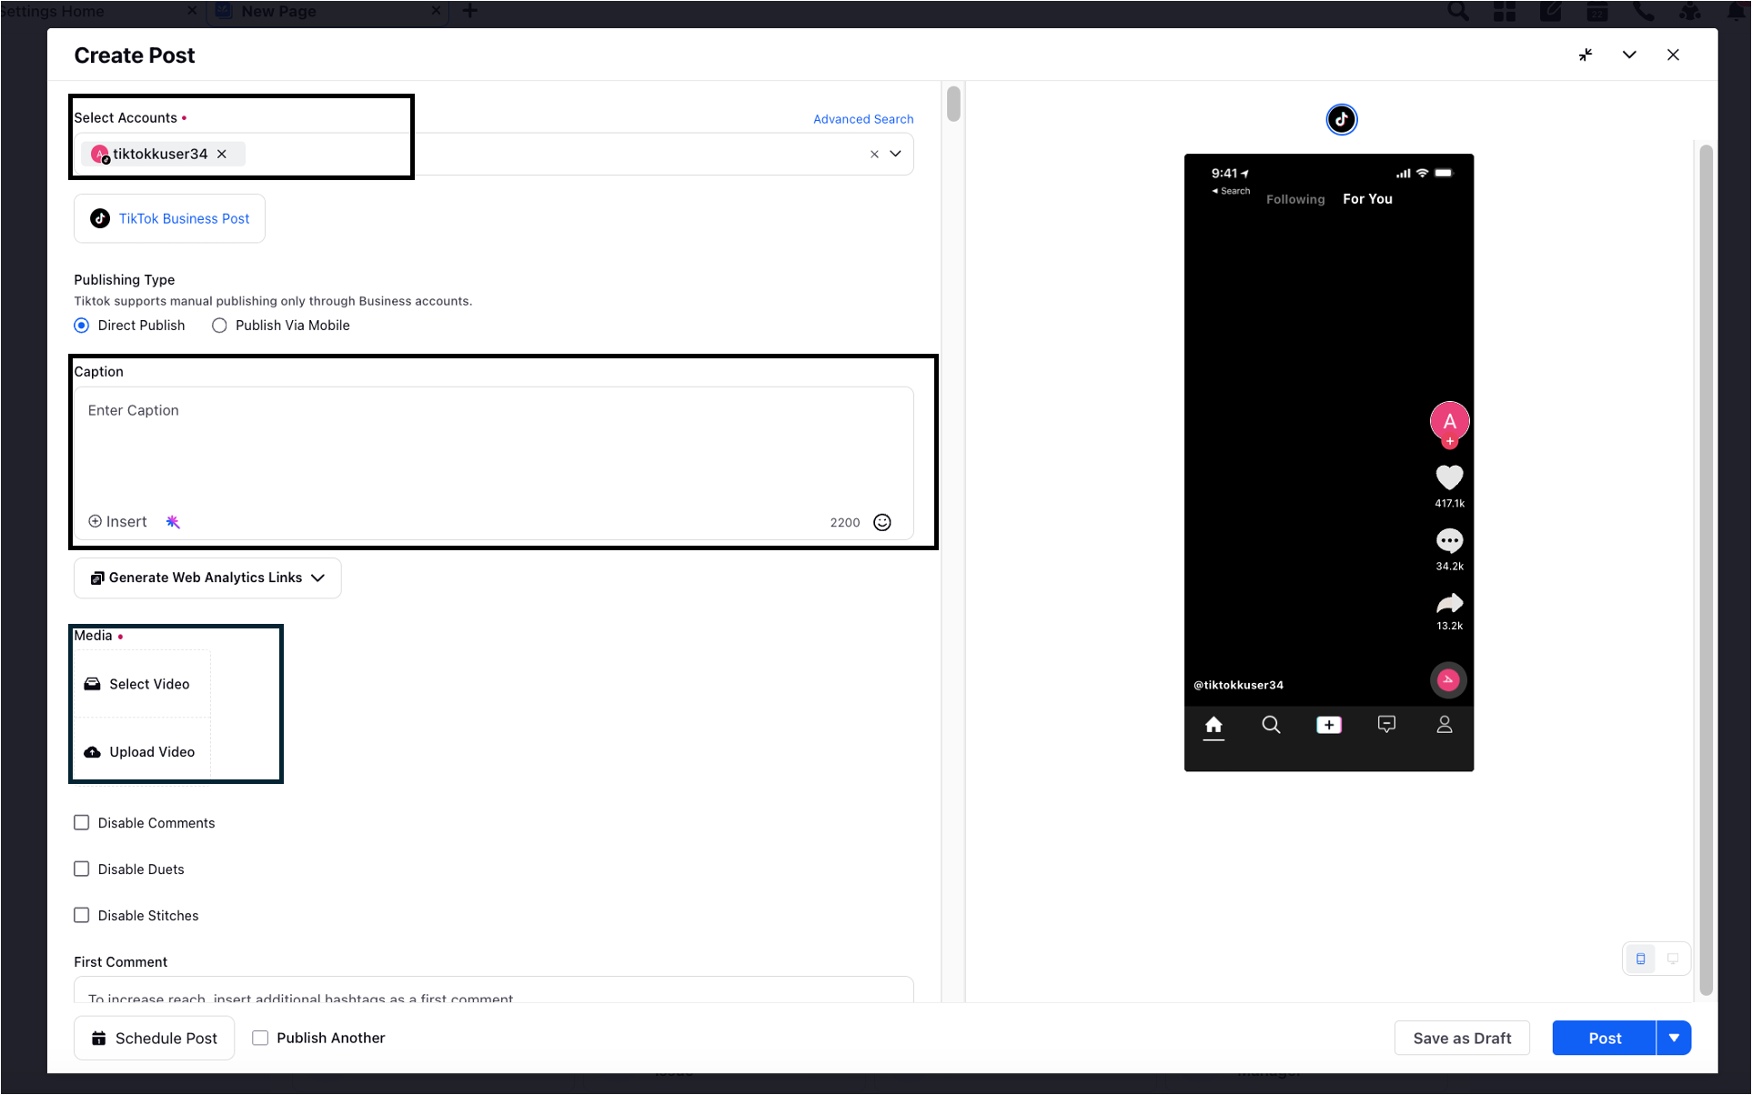Open a new tab with plus icon
Viewport: 1752px width, 1095px height.
469,11
